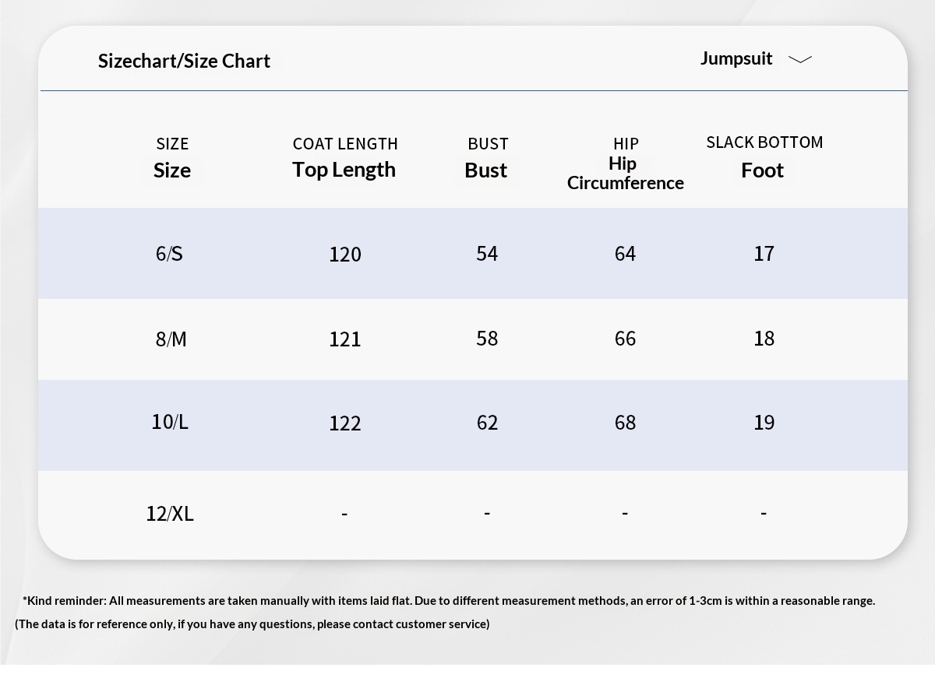Click the Sizechart/Size Chart title

(x=184, y=61)
